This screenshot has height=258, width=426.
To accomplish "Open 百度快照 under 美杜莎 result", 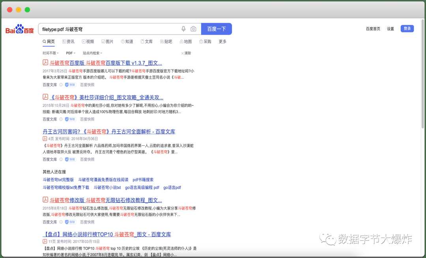I will tap(87, 119).
